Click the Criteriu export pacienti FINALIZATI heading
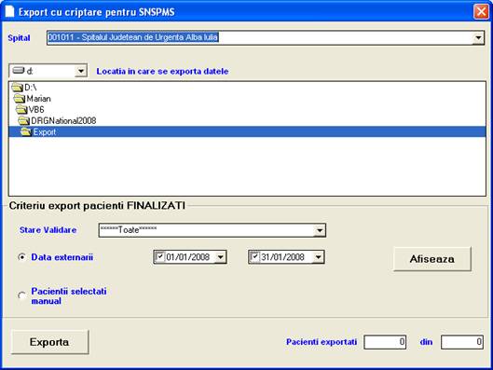The width and height of the screenshot is (493, 370). pyautogui.click(x=97, y=206)
